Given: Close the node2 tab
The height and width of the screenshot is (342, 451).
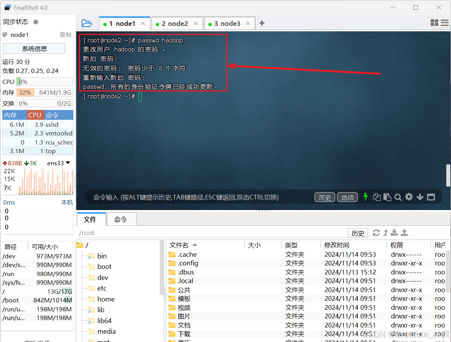Looking at the screenshot, I should click(195, 24).
